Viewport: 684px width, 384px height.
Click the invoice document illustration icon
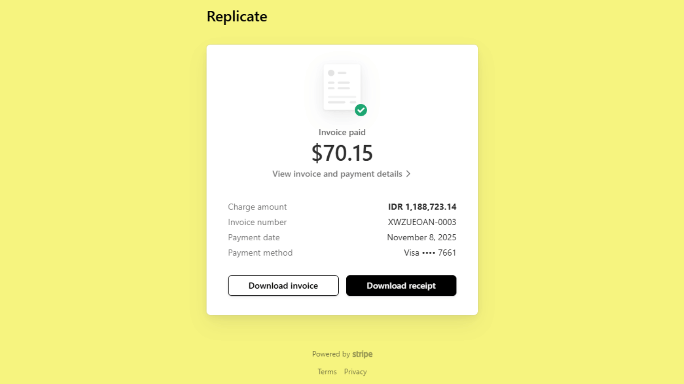[342, 87]
